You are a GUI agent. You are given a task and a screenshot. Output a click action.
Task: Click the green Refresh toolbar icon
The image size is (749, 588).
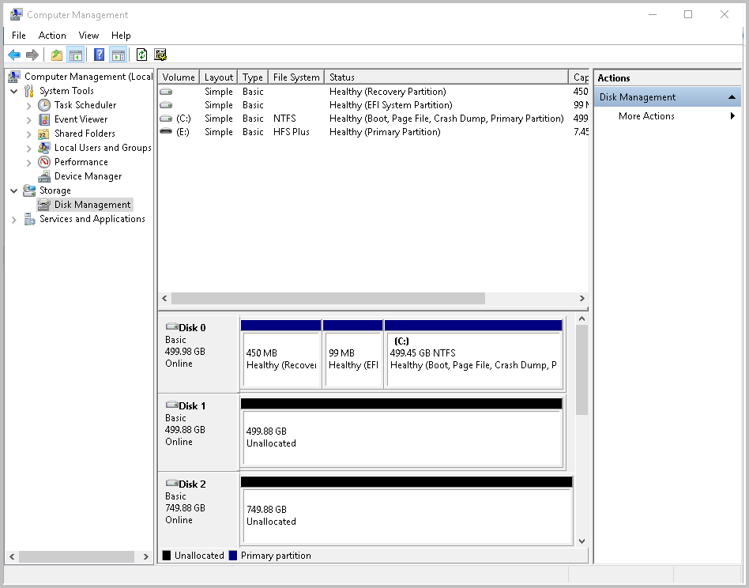tap(141, 55)
